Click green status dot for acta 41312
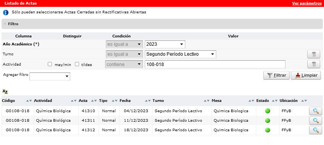The image size is (324, 145). click(x=267, y=130)
